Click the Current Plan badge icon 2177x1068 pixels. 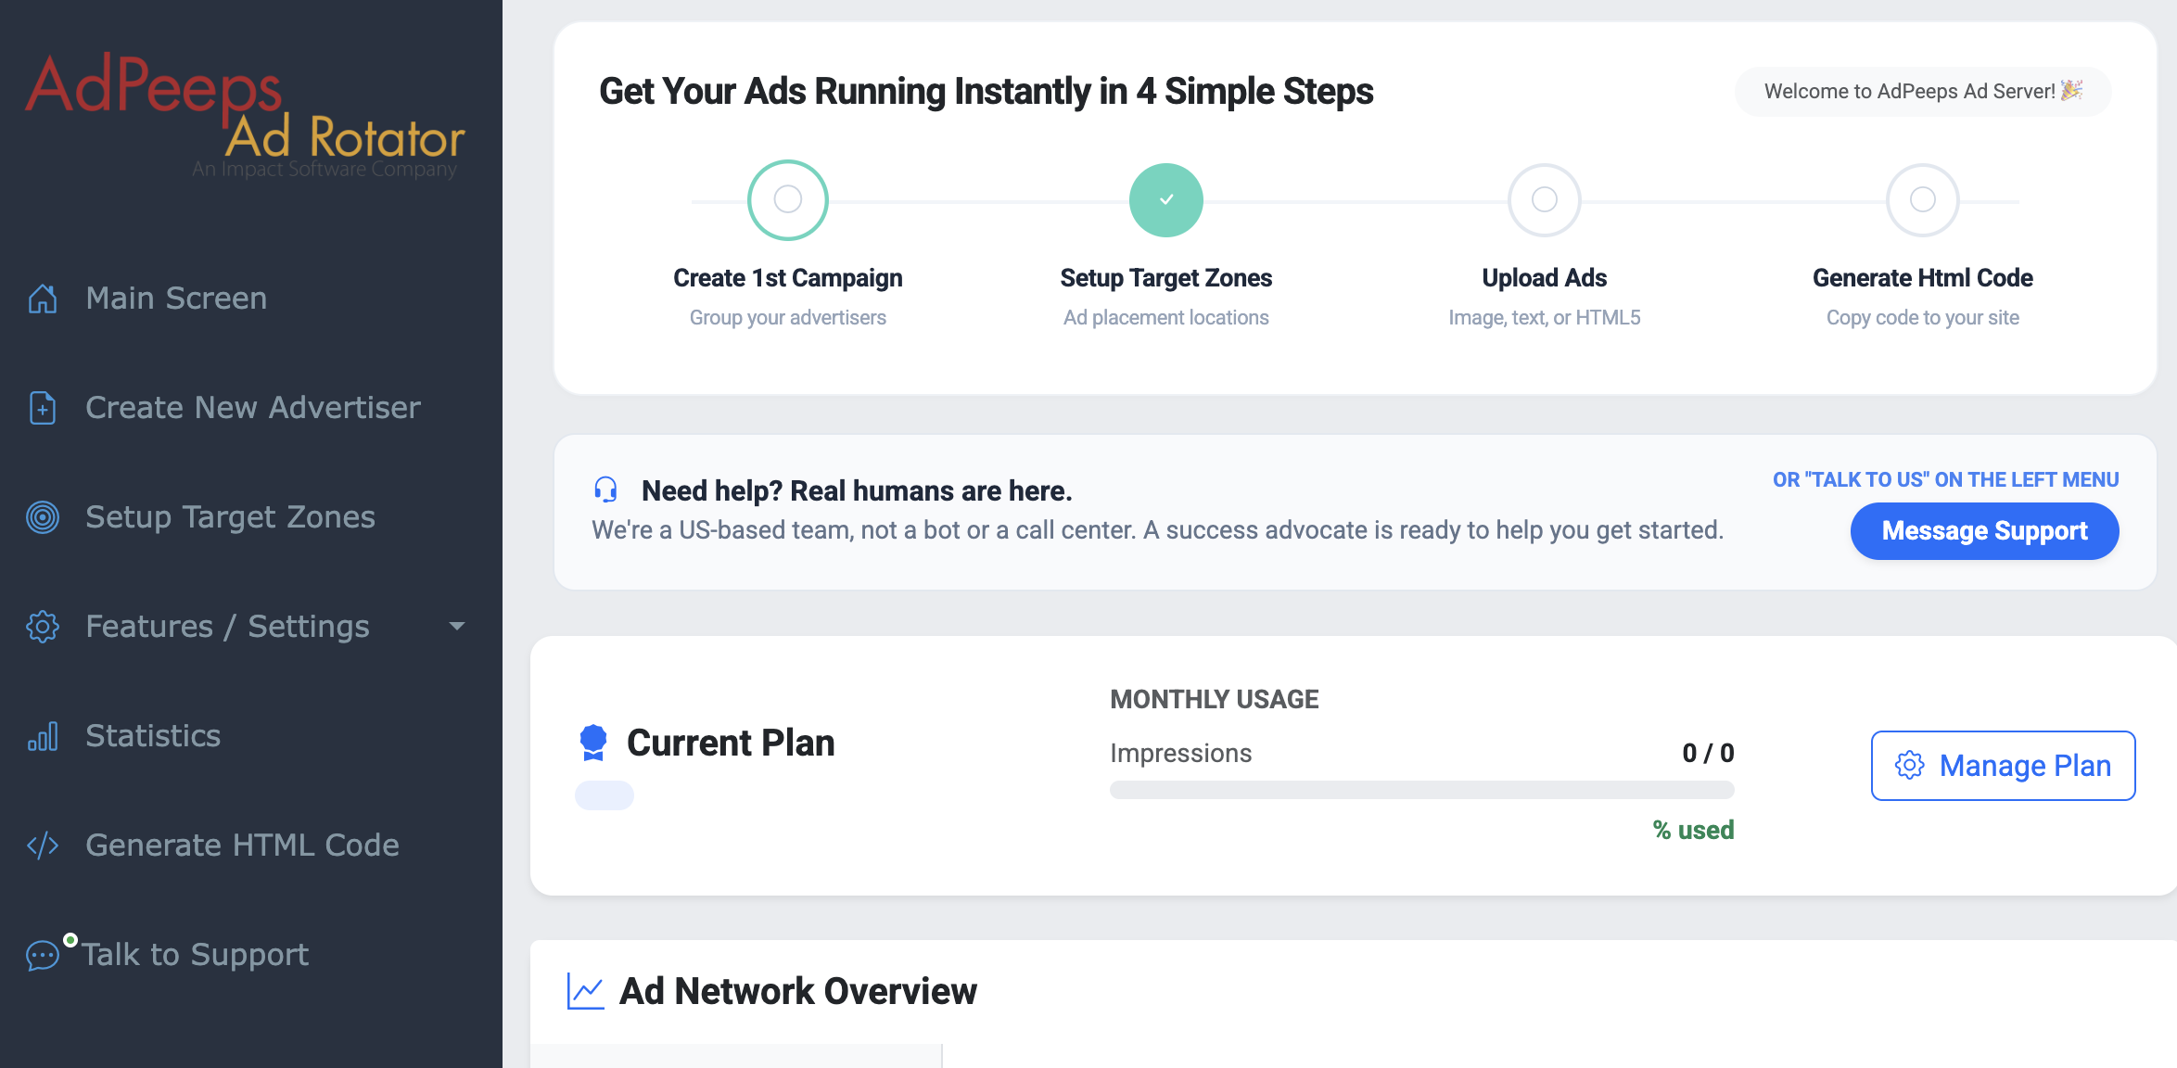coord(593,743)
